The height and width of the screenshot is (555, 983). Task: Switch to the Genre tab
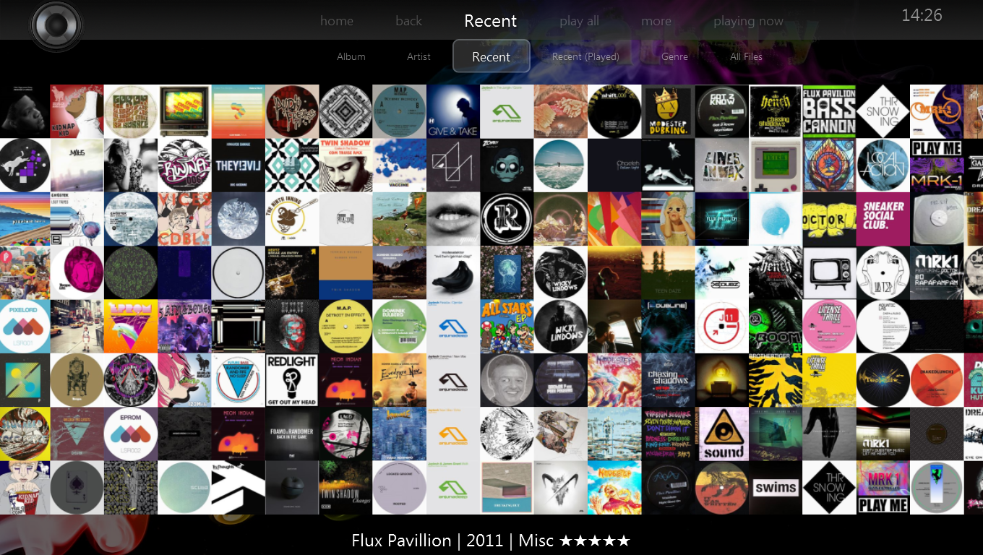coord(674,56)
